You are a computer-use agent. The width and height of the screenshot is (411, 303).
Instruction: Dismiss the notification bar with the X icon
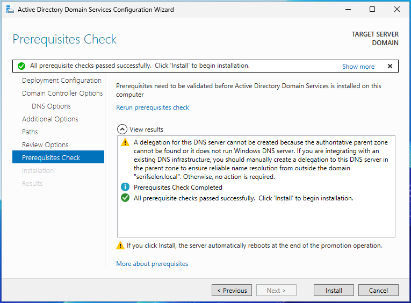pos(390,66)
